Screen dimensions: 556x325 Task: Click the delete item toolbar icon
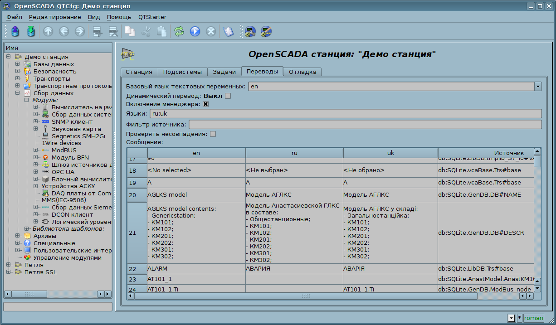pos(113,31)
